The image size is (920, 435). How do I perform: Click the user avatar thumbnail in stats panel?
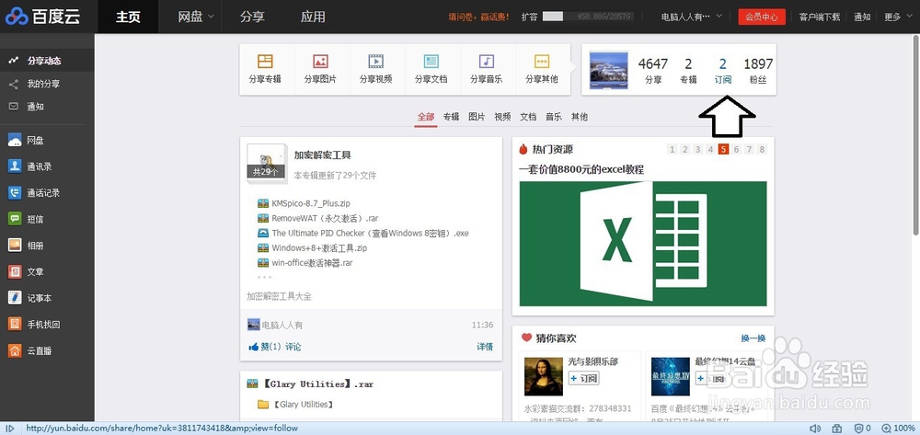[x=608, y=70]
